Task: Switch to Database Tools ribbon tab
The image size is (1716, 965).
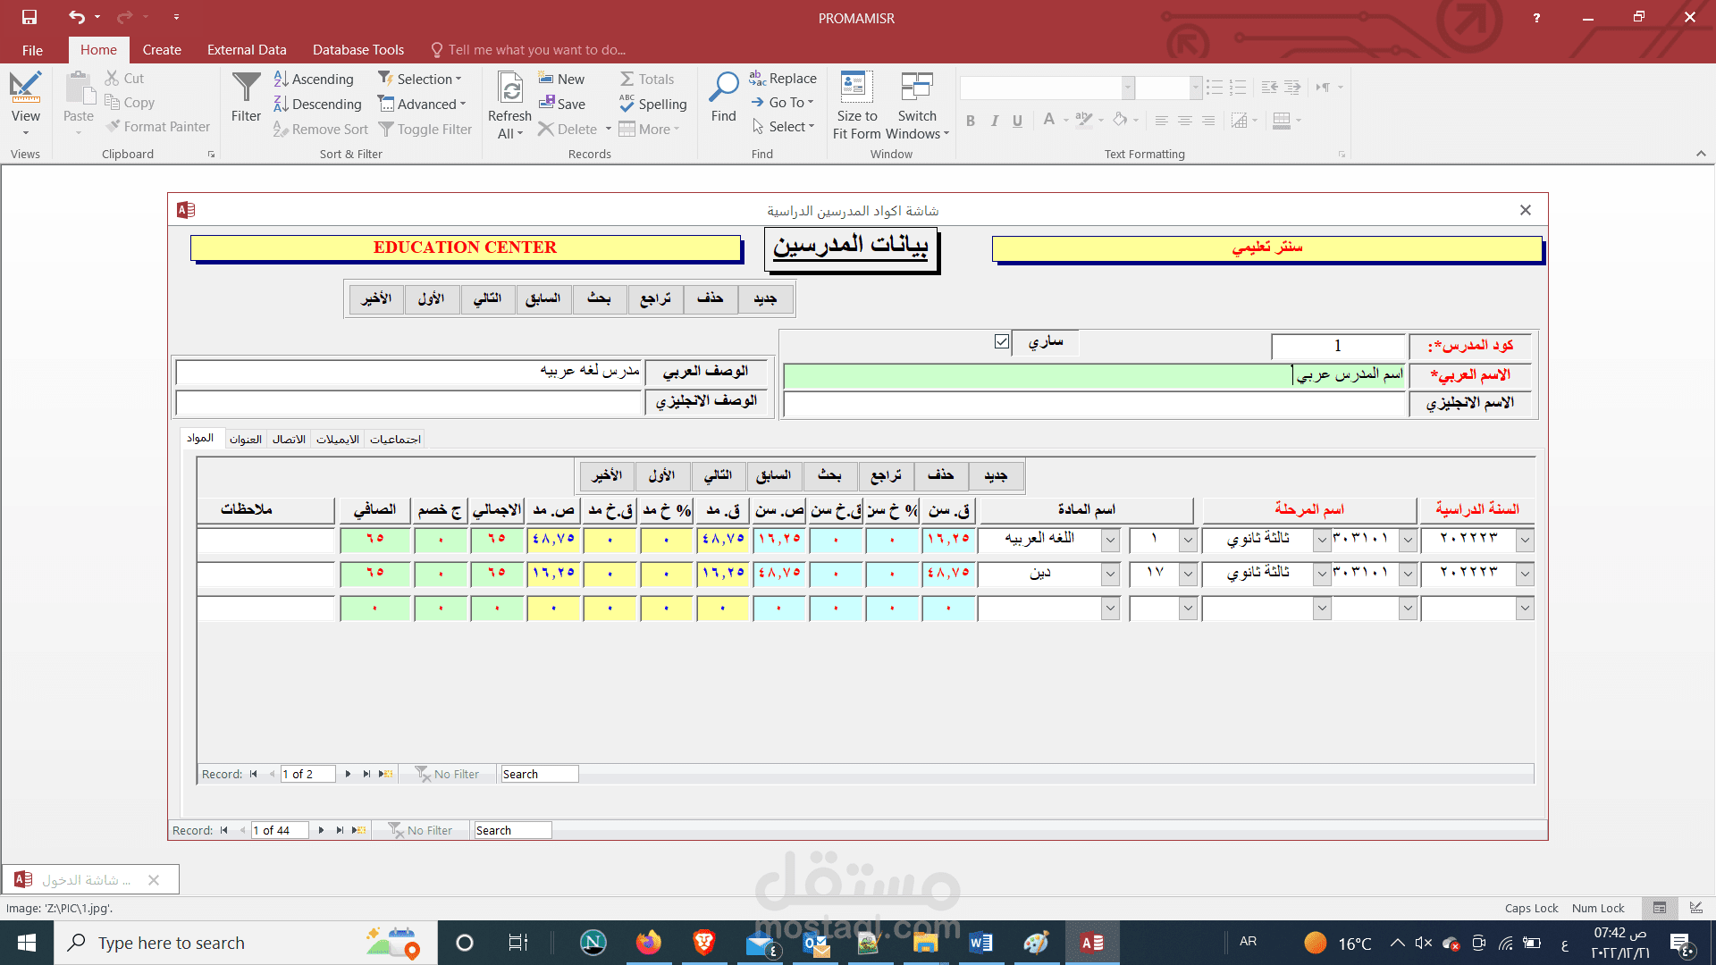Action: (x=358, y=50)
